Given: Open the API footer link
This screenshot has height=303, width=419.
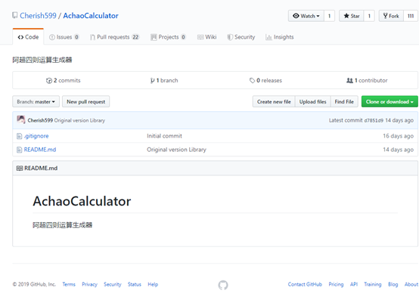Looking at the screenshot, I should pos(354,284).
